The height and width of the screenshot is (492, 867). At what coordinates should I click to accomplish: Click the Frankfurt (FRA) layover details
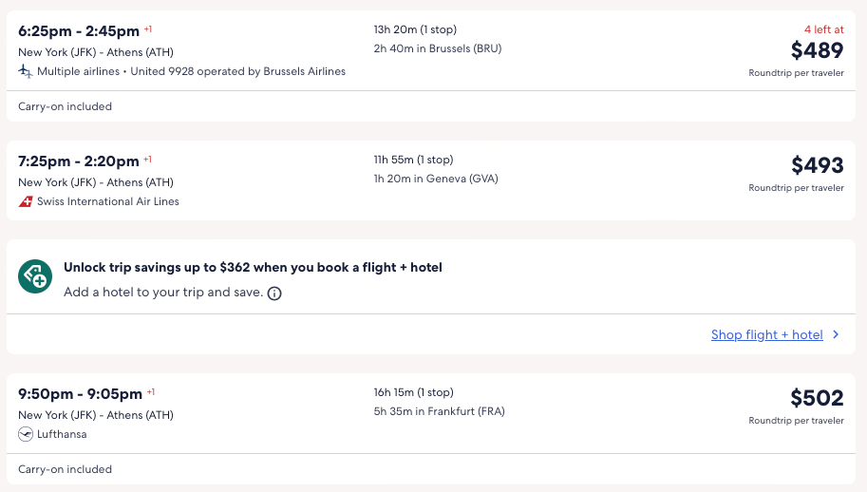coord(439,411)
